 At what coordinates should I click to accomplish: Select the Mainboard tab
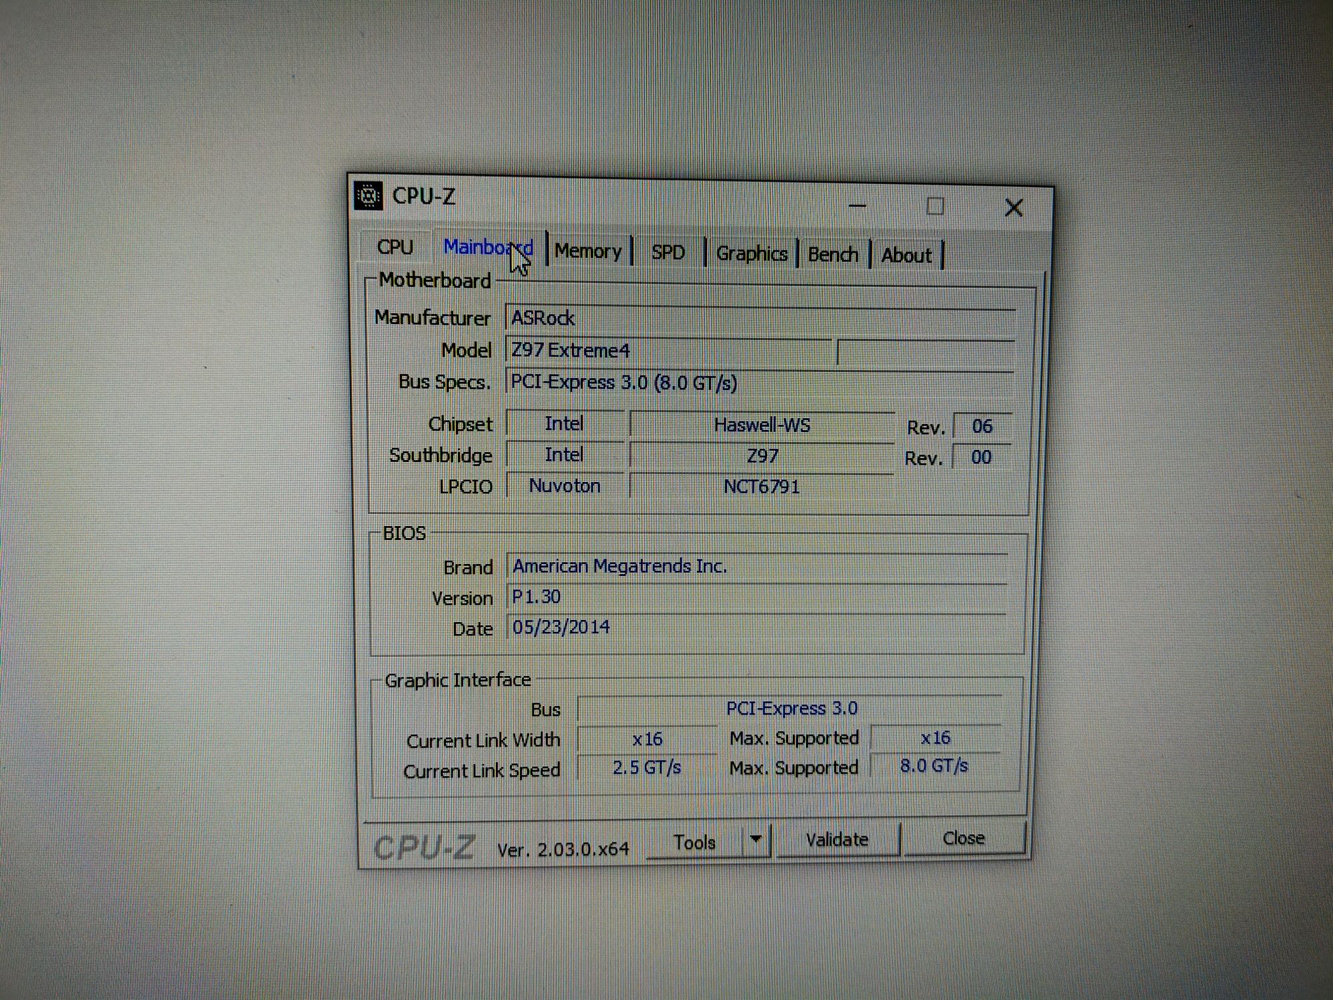[489, 247]
